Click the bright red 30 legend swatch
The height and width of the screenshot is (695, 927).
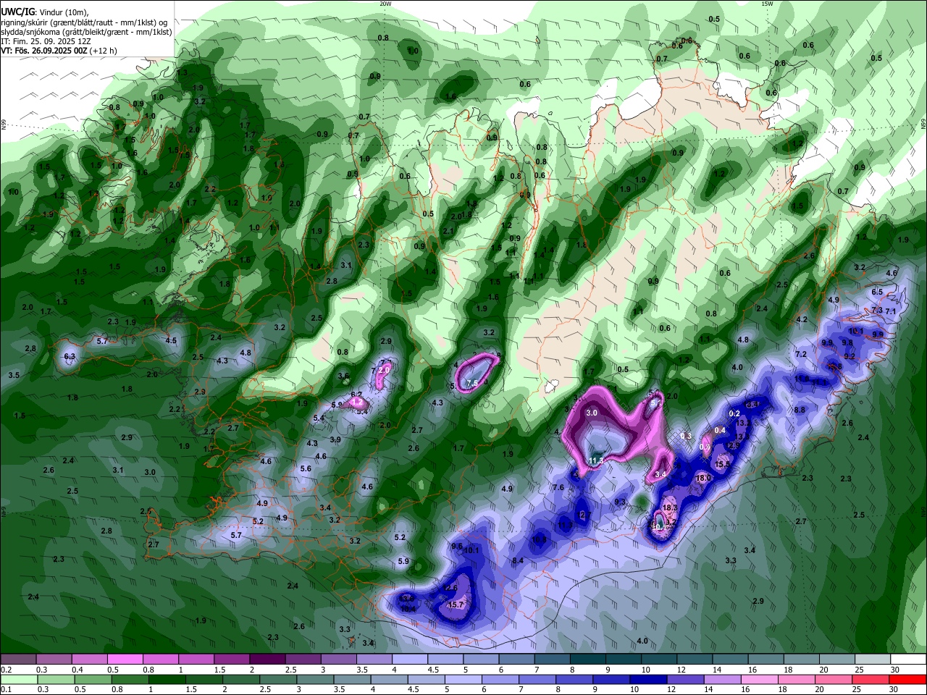[907, 679]
